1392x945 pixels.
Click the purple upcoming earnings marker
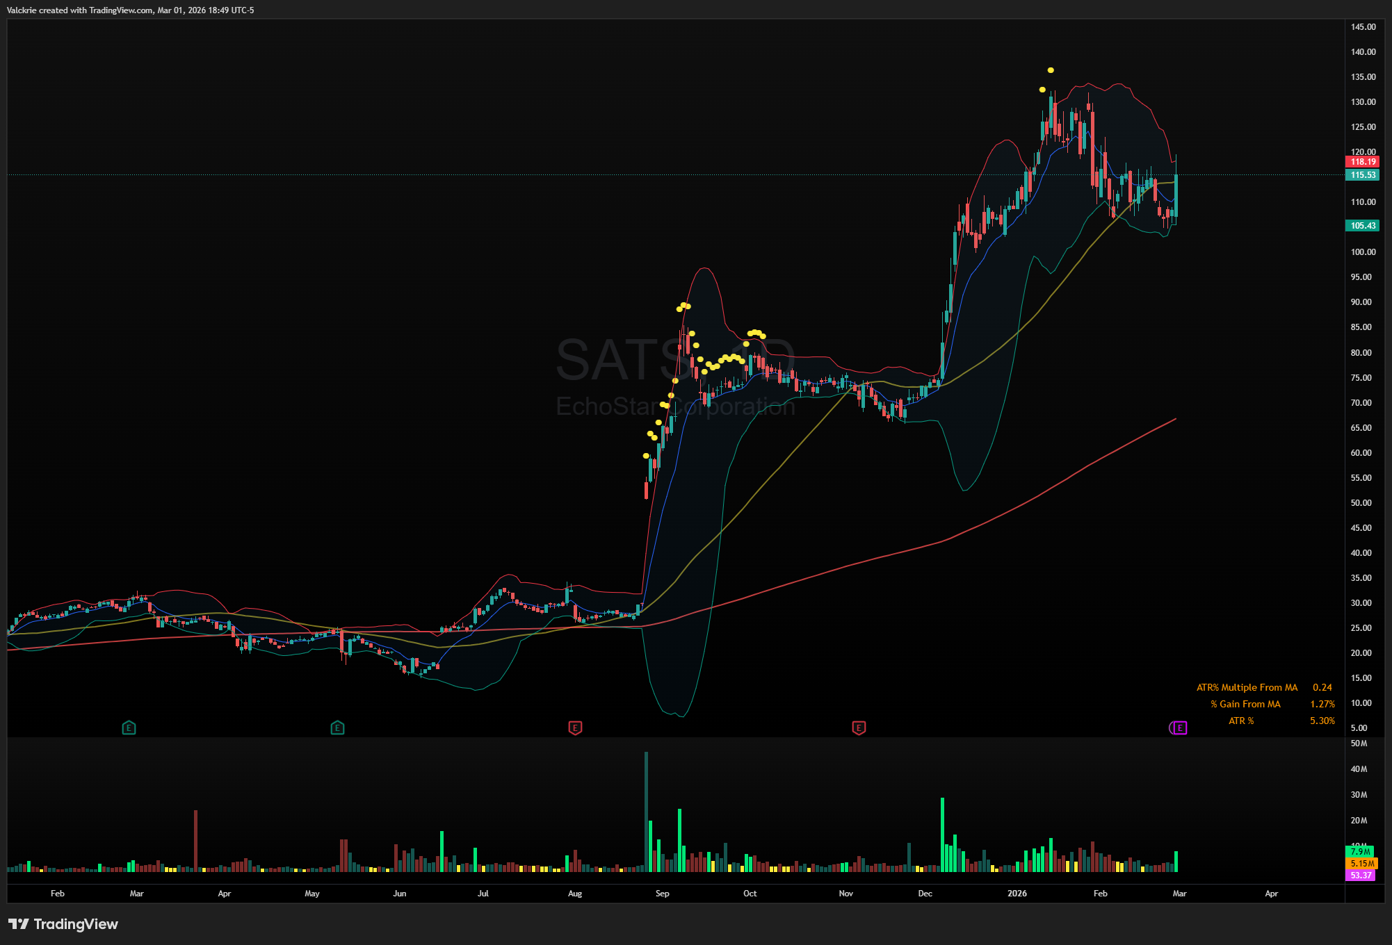coord(1179,728)
